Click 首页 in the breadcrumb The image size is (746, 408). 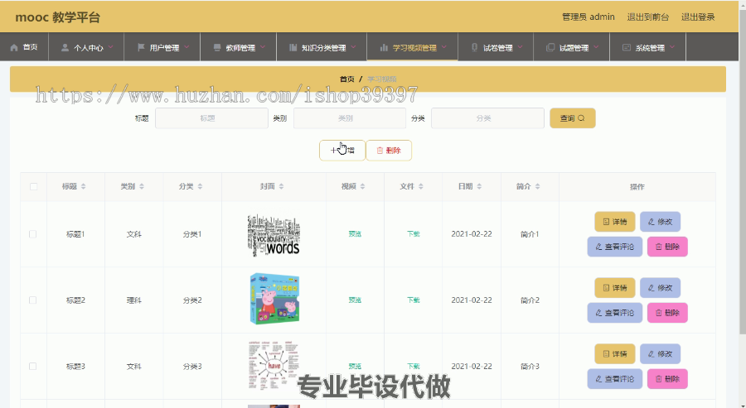[346, 79]
